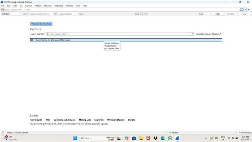This screenshot has width=252, height=142.
Task: Click the ENG UK language indicator
Action: (x=223, y=138)
